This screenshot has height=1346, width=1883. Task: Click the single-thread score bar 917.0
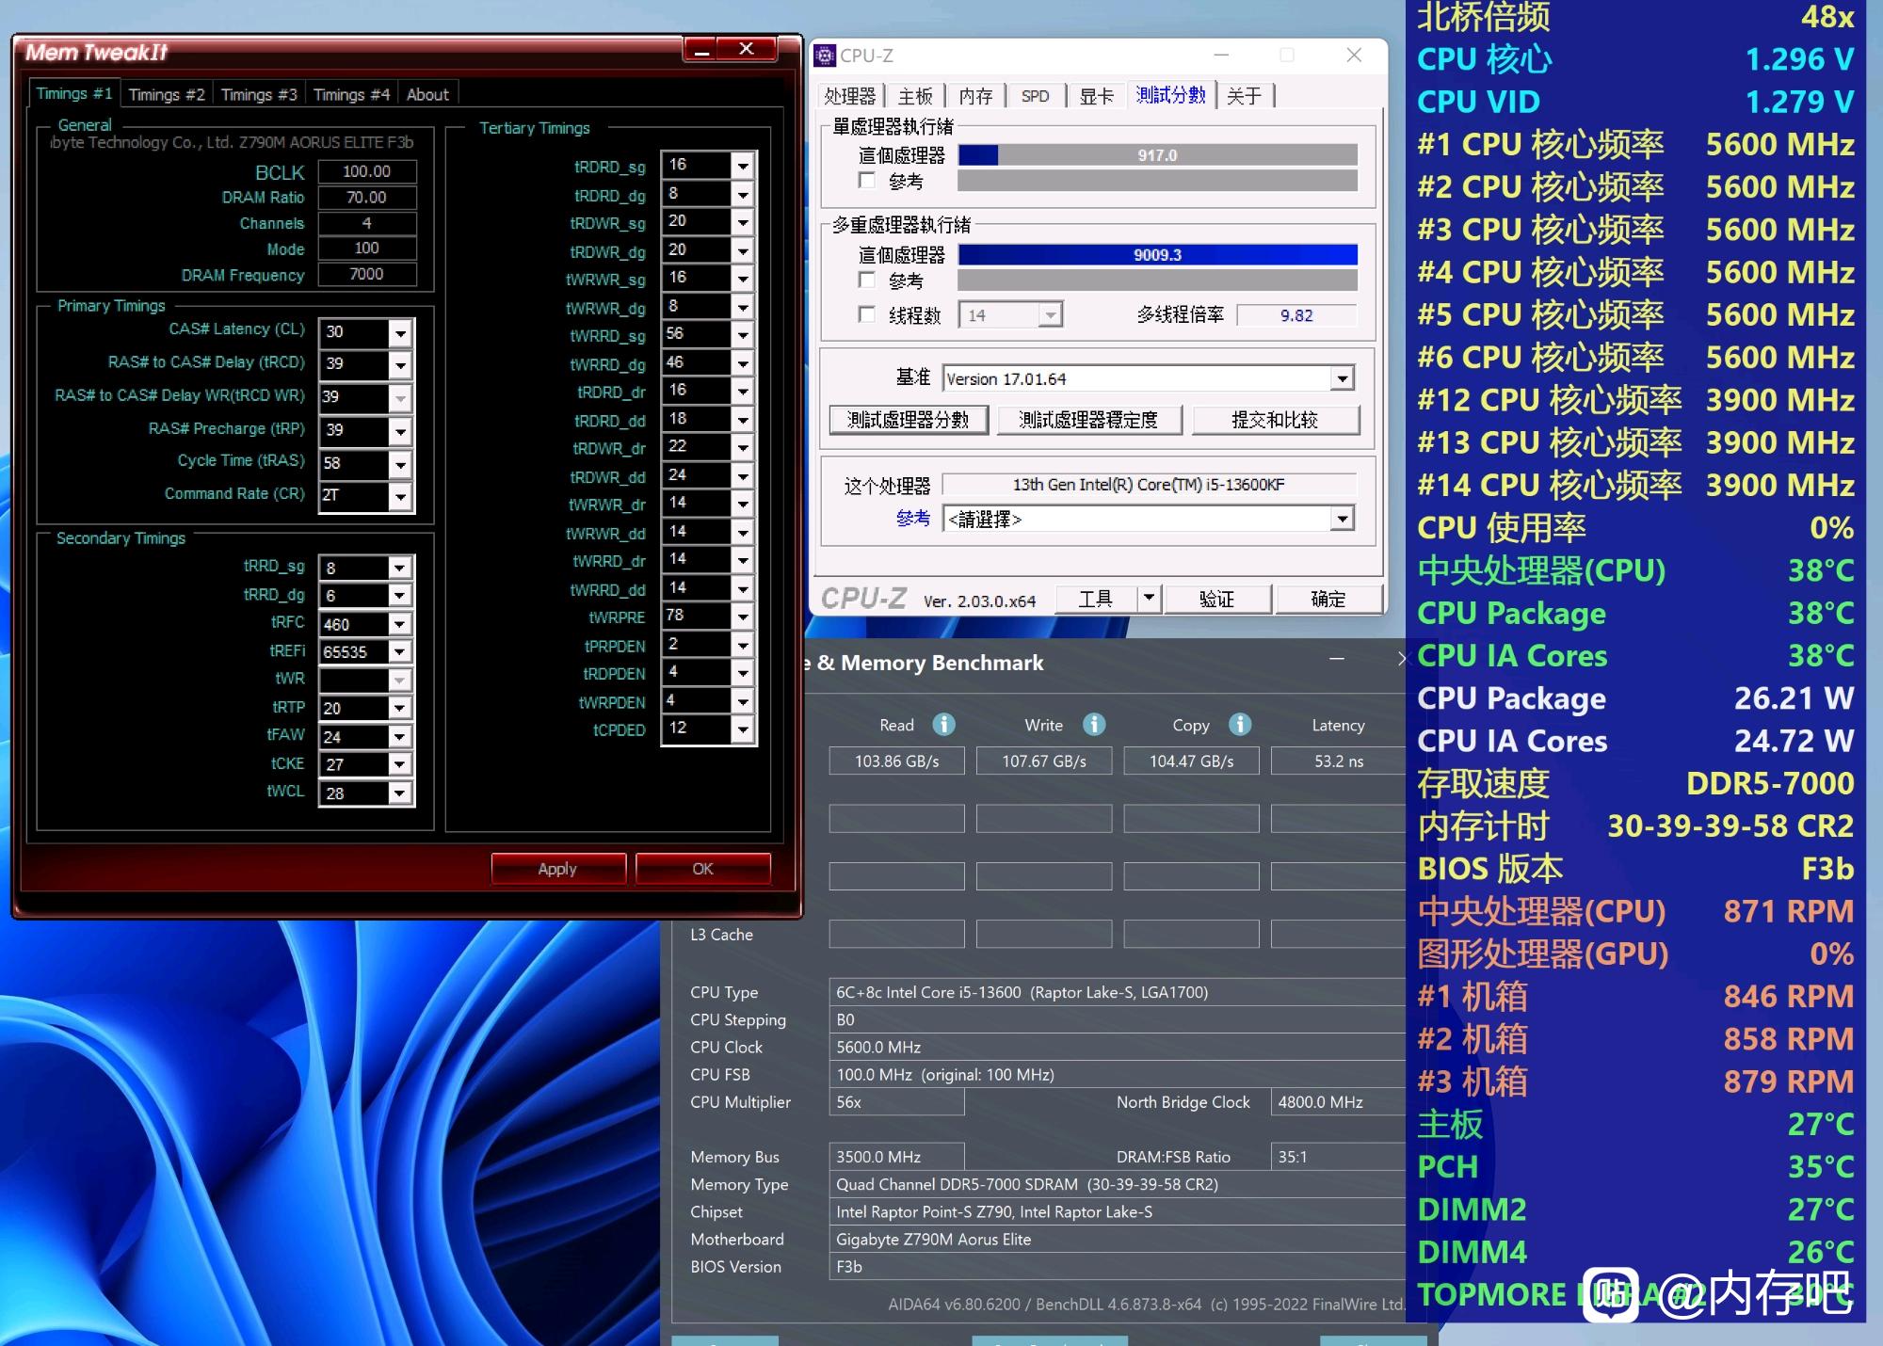(x=1157, y=155)
